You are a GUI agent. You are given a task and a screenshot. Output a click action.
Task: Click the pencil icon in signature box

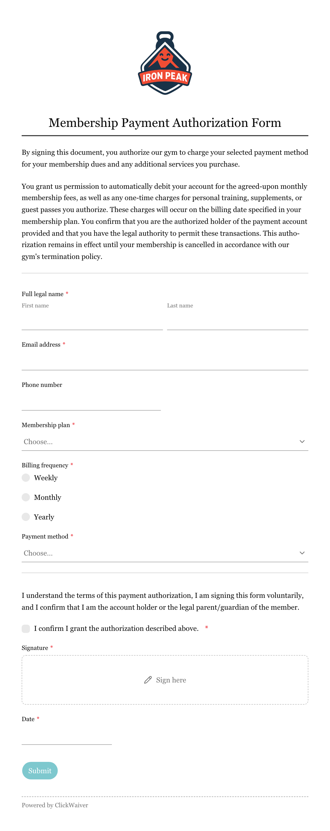(148, 680)
